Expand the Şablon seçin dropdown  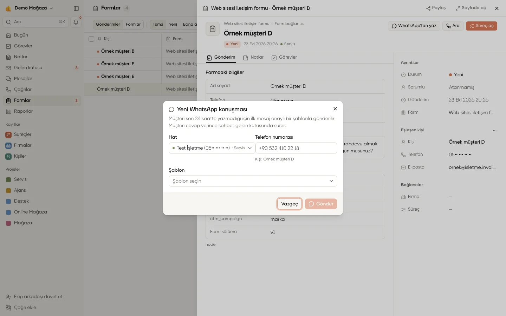253,181
